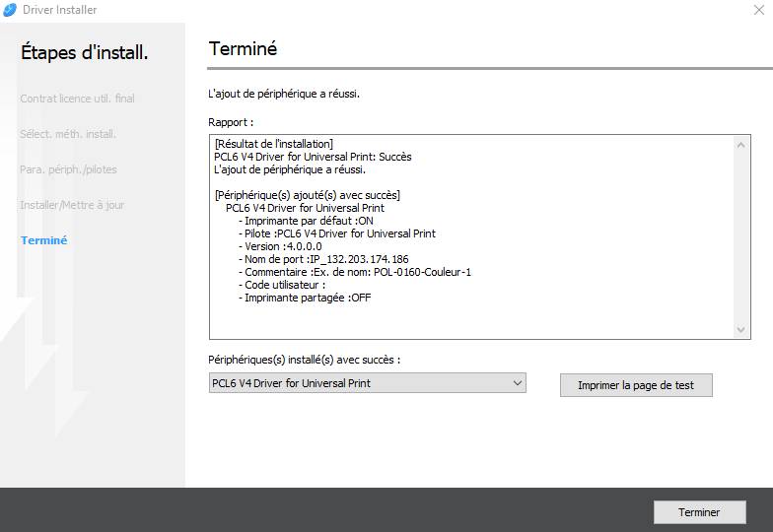Click the 'Commentaire' line in the report
The width and height of the screenshot is (773, 532).
point(357,272)
